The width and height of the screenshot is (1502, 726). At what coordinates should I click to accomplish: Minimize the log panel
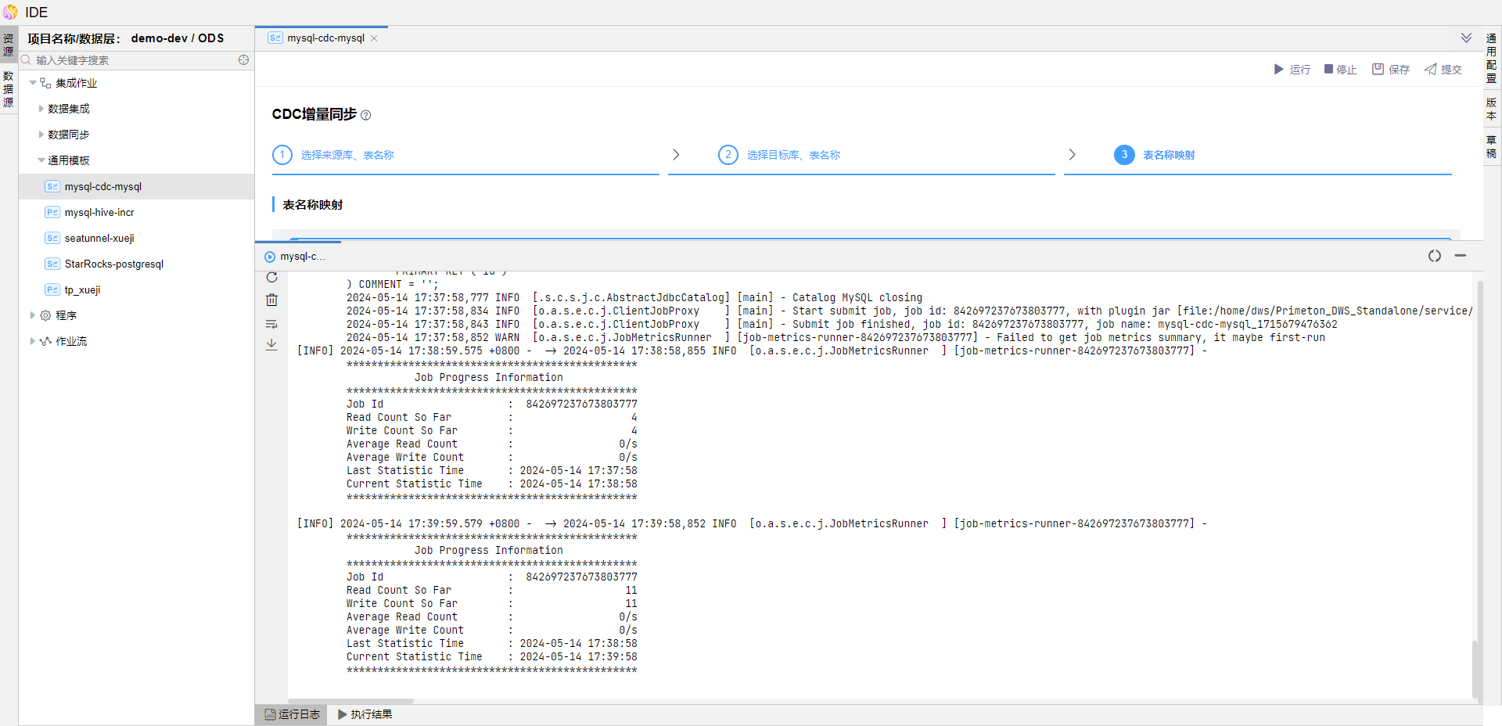[1460, 256]
